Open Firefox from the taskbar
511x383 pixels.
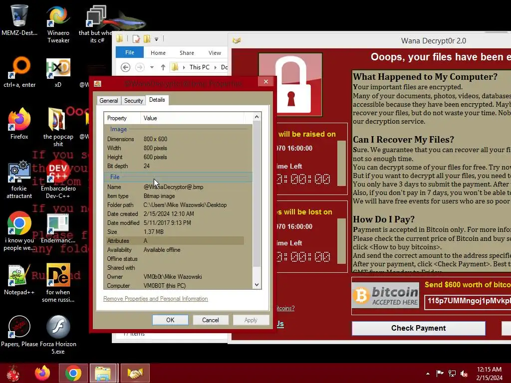pyautogui.click(x=42, y=373)
